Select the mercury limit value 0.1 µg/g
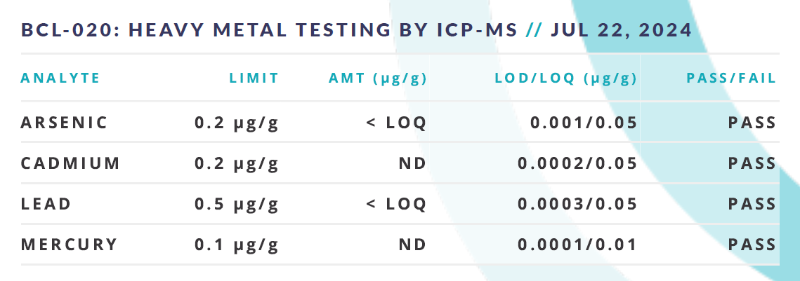800x281 pixels. tap(237, 245)
